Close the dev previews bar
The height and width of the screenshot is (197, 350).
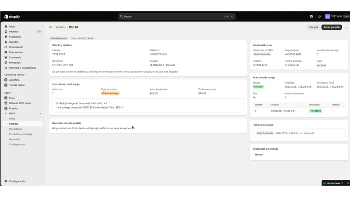(x=348, y=183)
